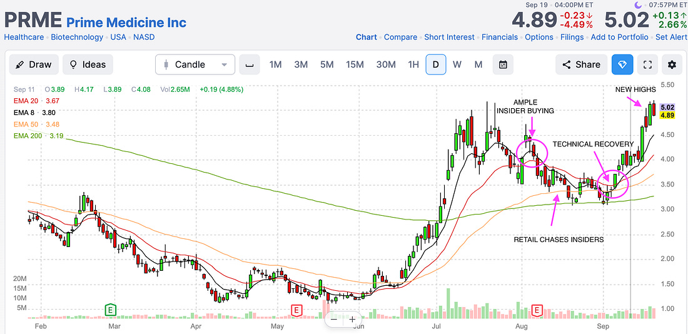Open the Financials link
The height and width of the screenshot is (334, 688).
[500, 38]
